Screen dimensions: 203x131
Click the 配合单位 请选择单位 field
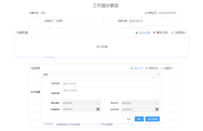coord(138,103)
